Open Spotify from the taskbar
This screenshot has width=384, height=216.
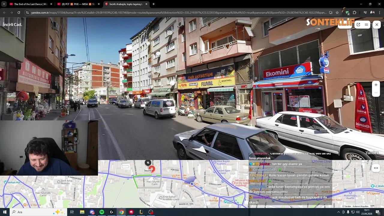pyautogui.click(x=102, y=212)
